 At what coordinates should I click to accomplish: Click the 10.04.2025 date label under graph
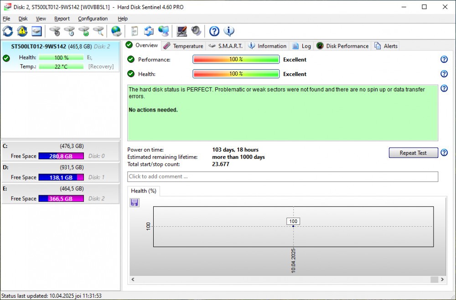(293, 260)
